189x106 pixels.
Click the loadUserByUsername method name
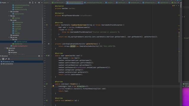tap(79, 25)
